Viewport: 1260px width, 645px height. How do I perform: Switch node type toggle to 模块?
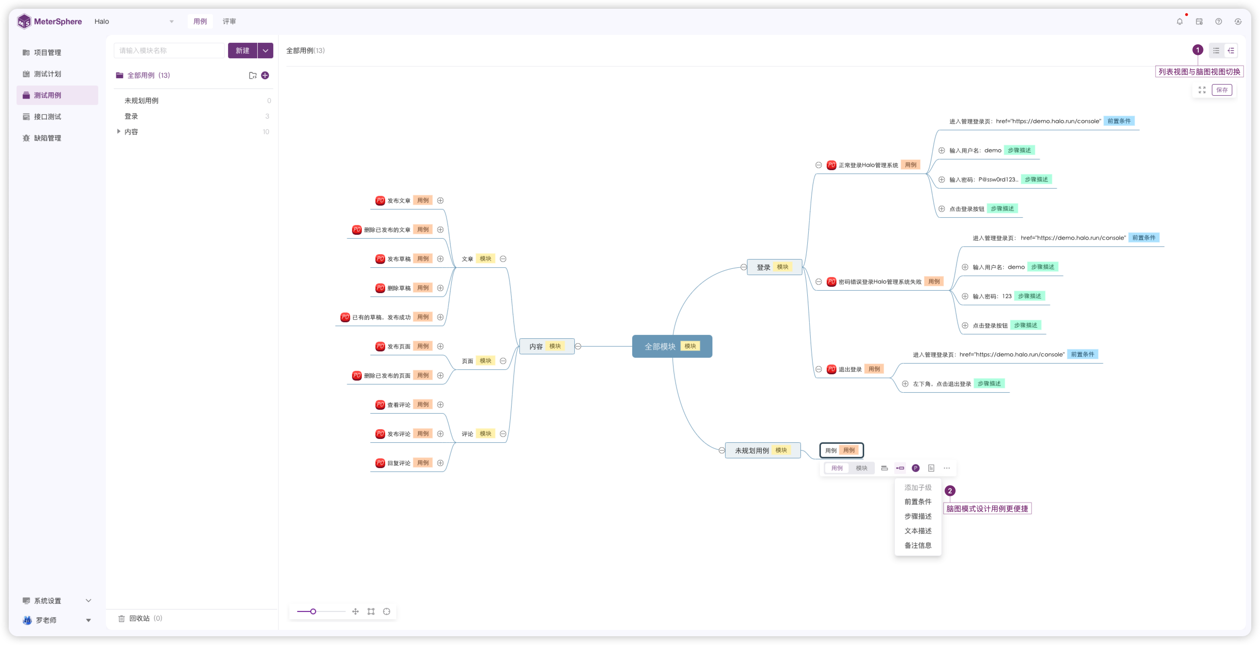click(x=863, y=468)
